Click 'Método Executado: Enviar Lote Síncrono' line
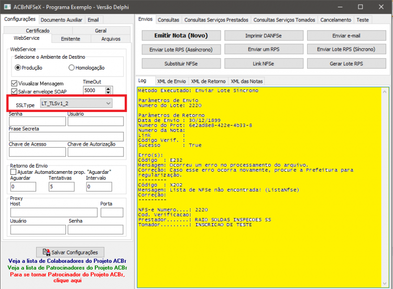393x289 pixels. click(x=198, y=91)
